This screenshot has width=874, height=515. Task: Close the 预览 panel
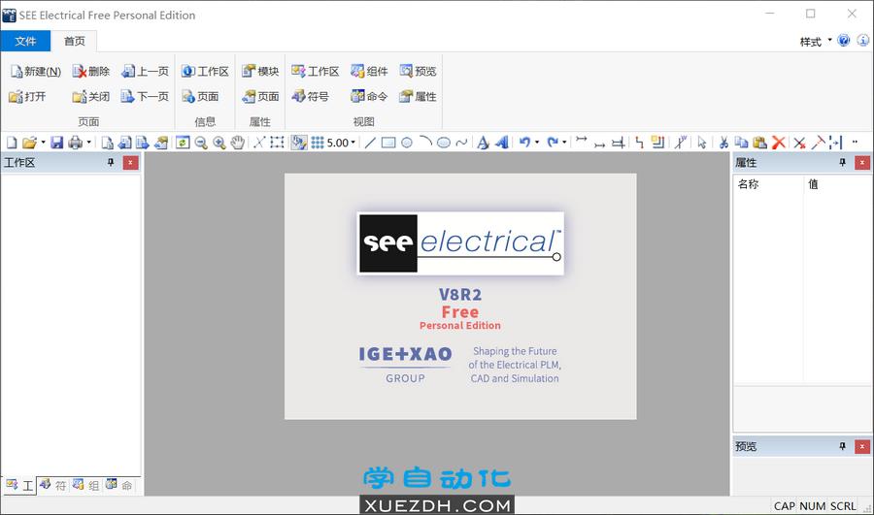click(x=862, y=446)
